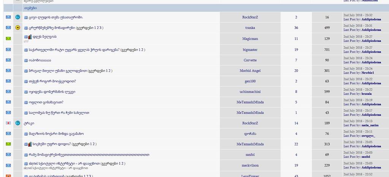Jump to the newest post icon in sanfol's topic
This screenshot has height=177, width=389.
click(26, 155)
